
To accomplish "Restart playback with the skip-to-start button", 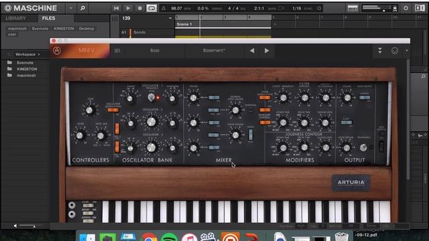I will pos(116,8).
